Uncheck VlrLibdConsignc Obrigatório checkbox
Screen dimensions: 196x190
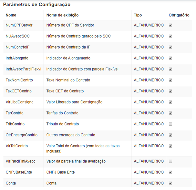pos(170,102)
